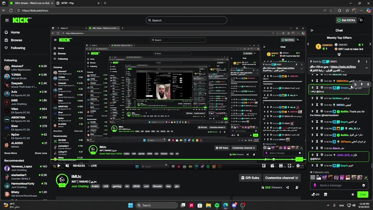Reply to the hovered 3zxxn message
Image resolution: width=373 pixels, height=210 pixels.
355,84
